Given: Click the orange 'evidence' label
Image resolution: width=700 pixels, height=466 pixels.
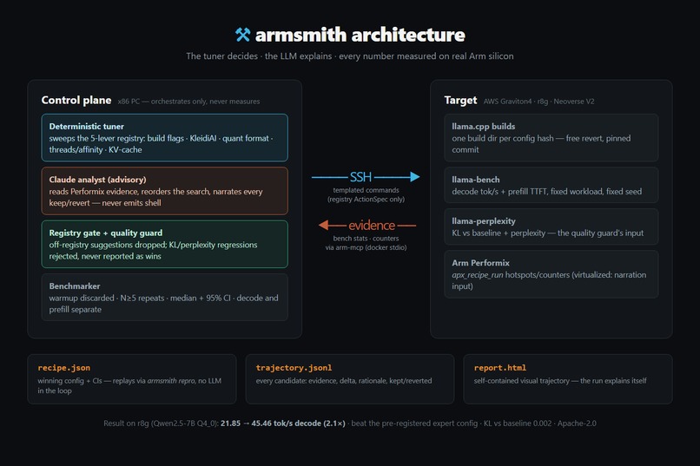Looking at the screenshot, I should pos(372,226).
